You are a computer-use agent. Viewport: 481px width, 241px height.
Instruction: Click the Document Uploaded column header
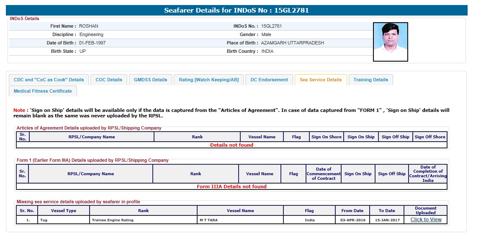425,210
